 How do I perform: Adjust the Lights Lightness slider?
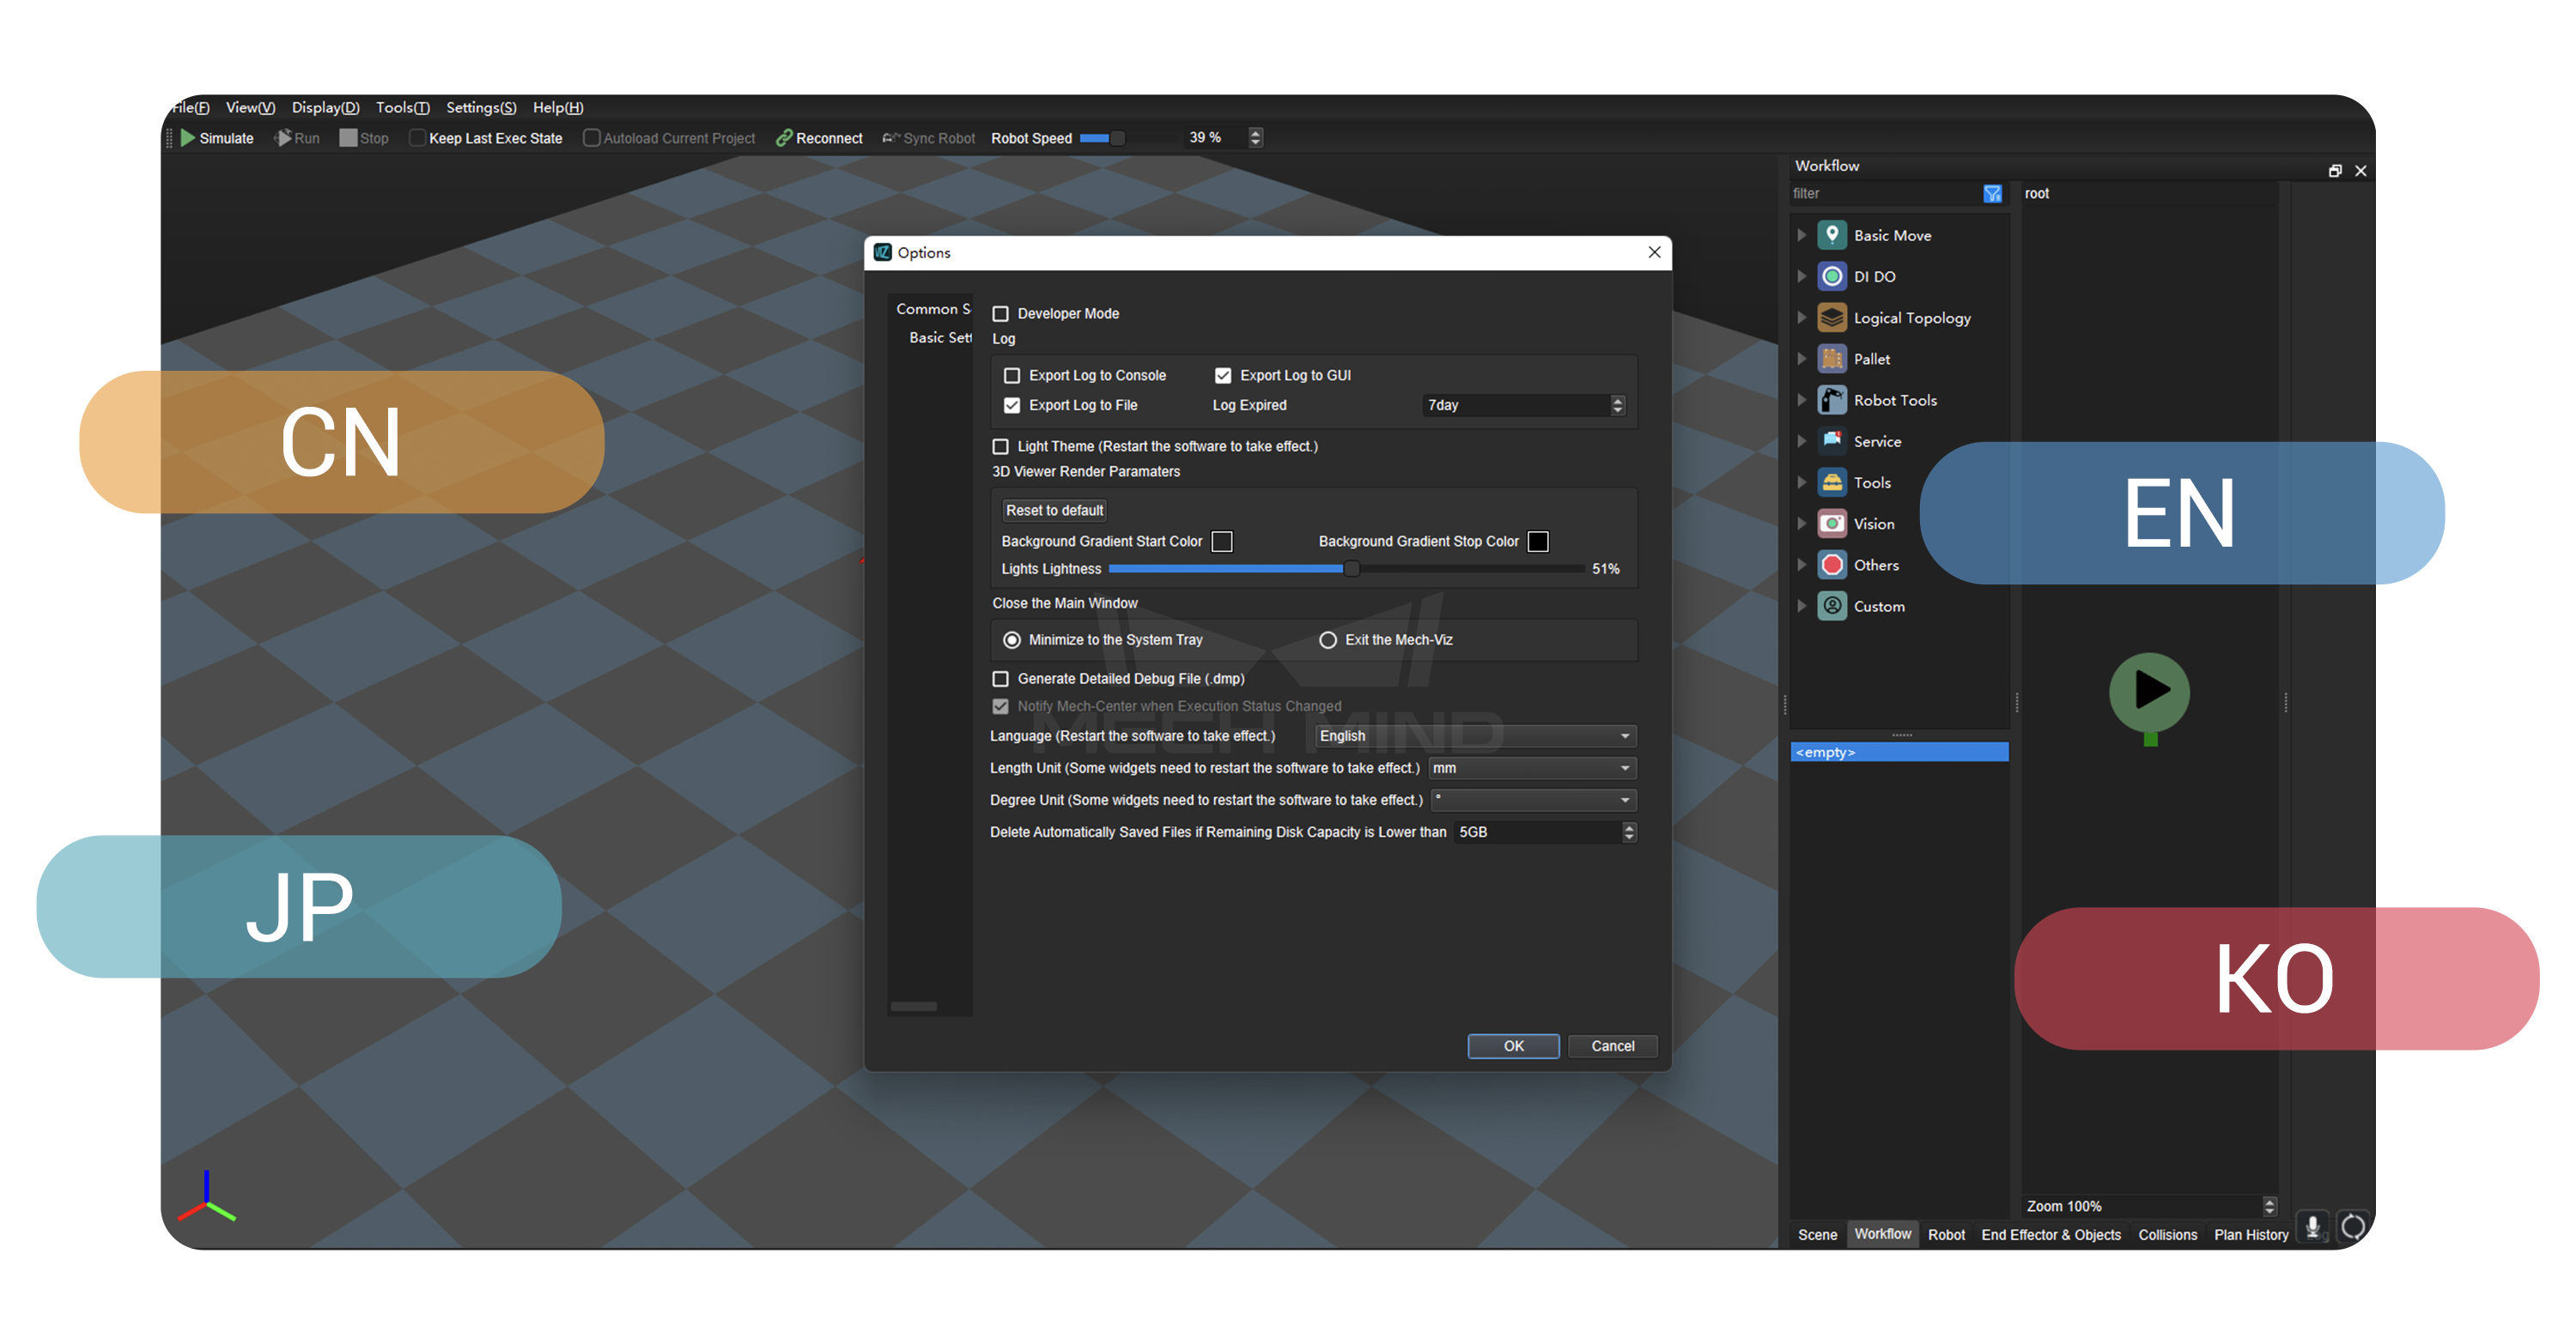pyautogui.click(x=1352, y=568)
